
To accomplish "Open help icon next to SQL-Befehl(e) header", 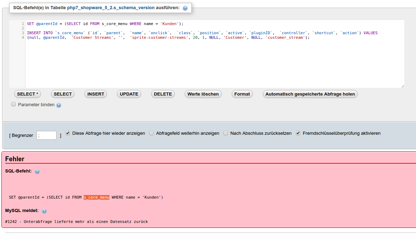I will click(185, 8).
